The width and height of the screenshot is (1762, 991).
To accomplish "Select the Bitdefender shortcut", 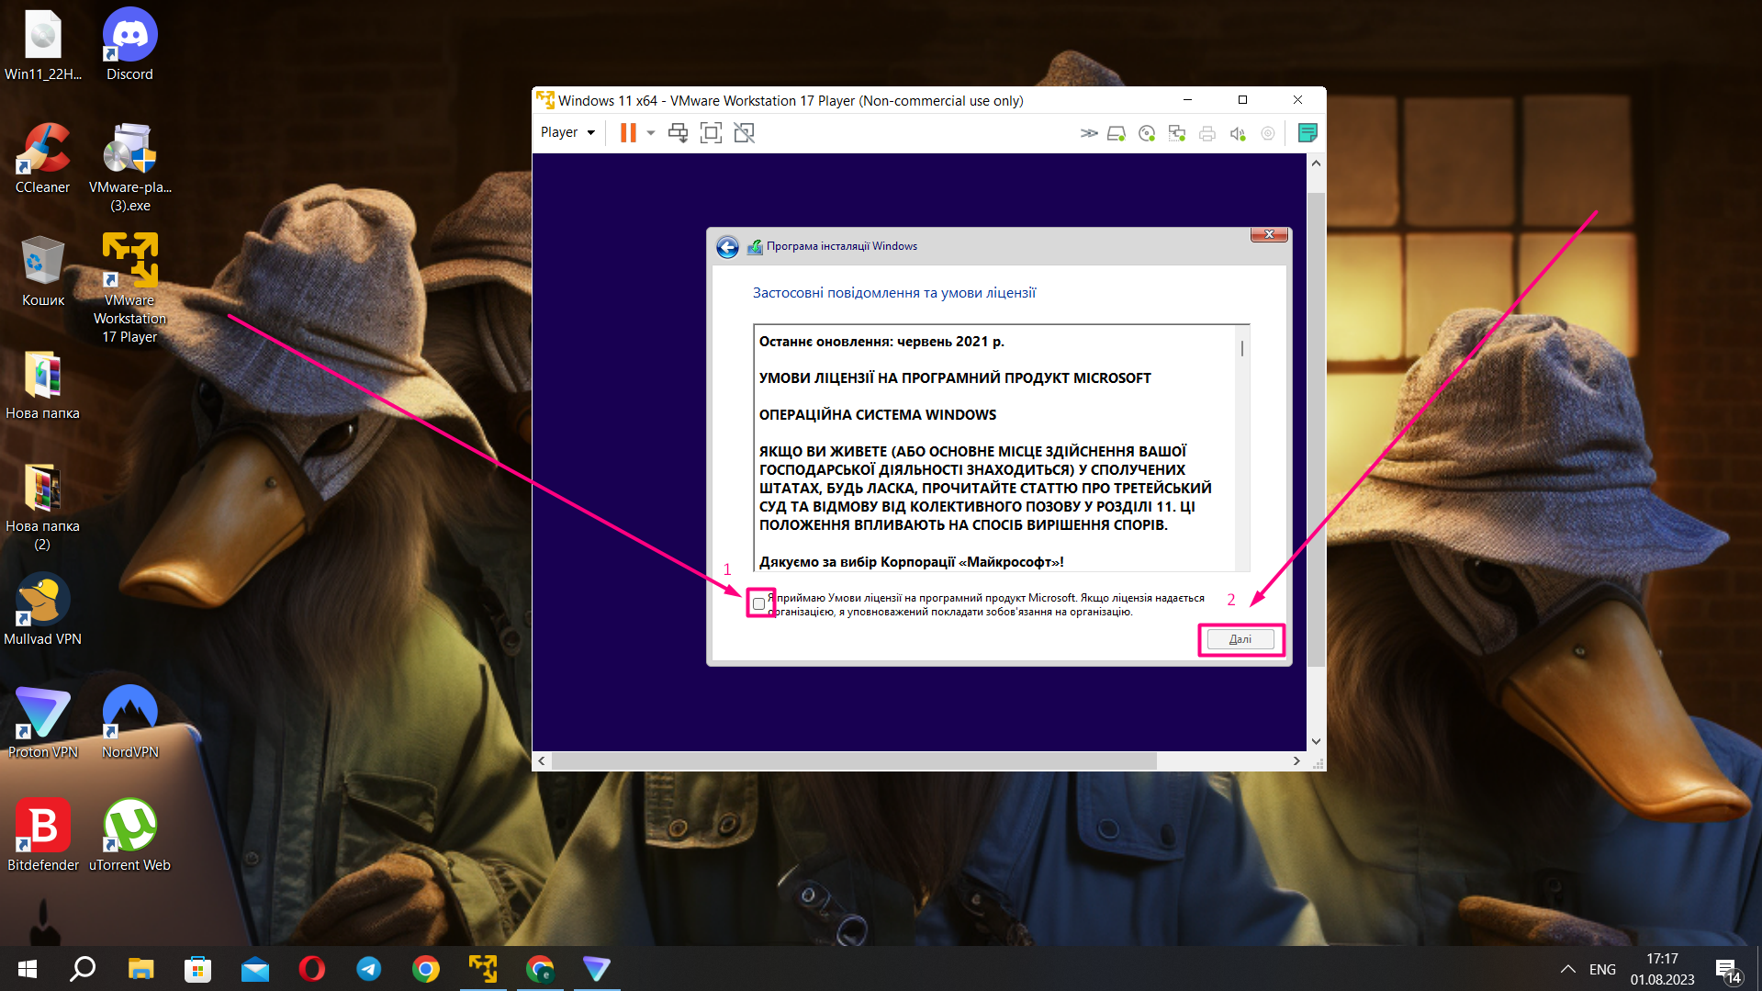I will 43,835.
